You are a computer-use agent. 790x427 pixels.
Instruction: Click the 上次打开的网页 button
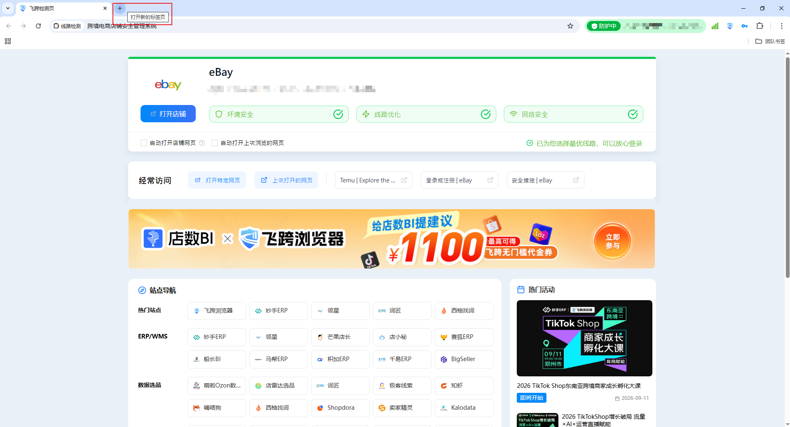tap(286, 180)
